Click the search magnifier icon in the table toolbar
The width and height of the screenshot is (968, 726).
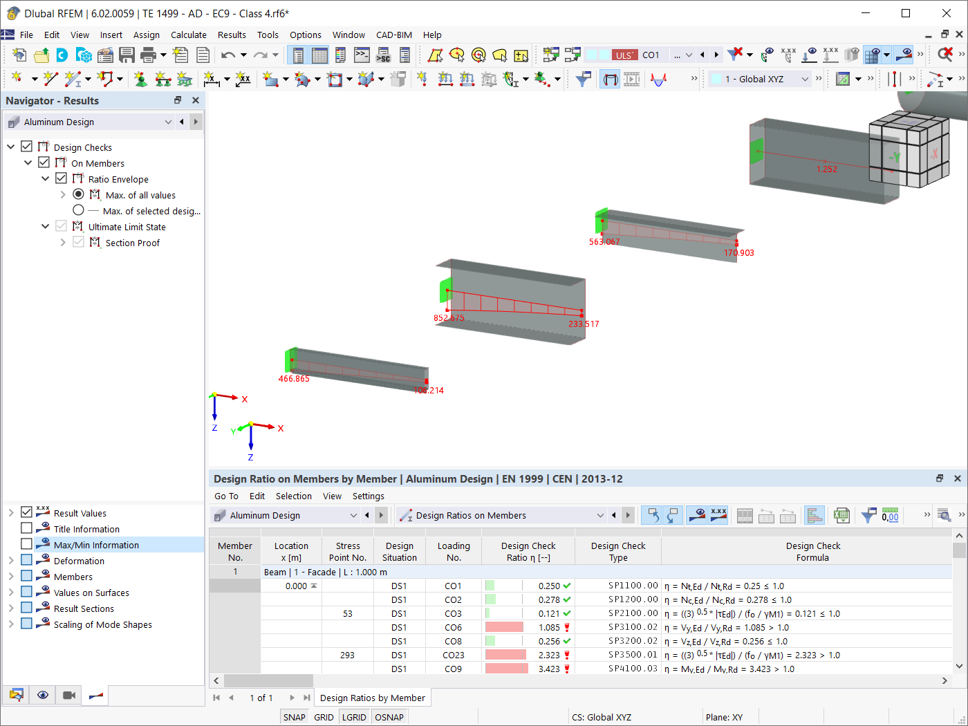[x=944, y=515]
